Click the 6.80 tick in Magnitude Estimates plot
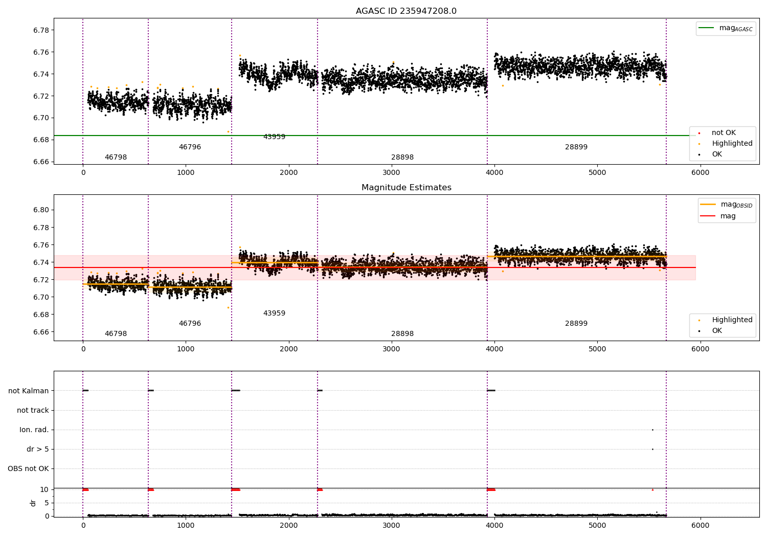The width and height of the screenshot is (767, 537). [41, 210]
